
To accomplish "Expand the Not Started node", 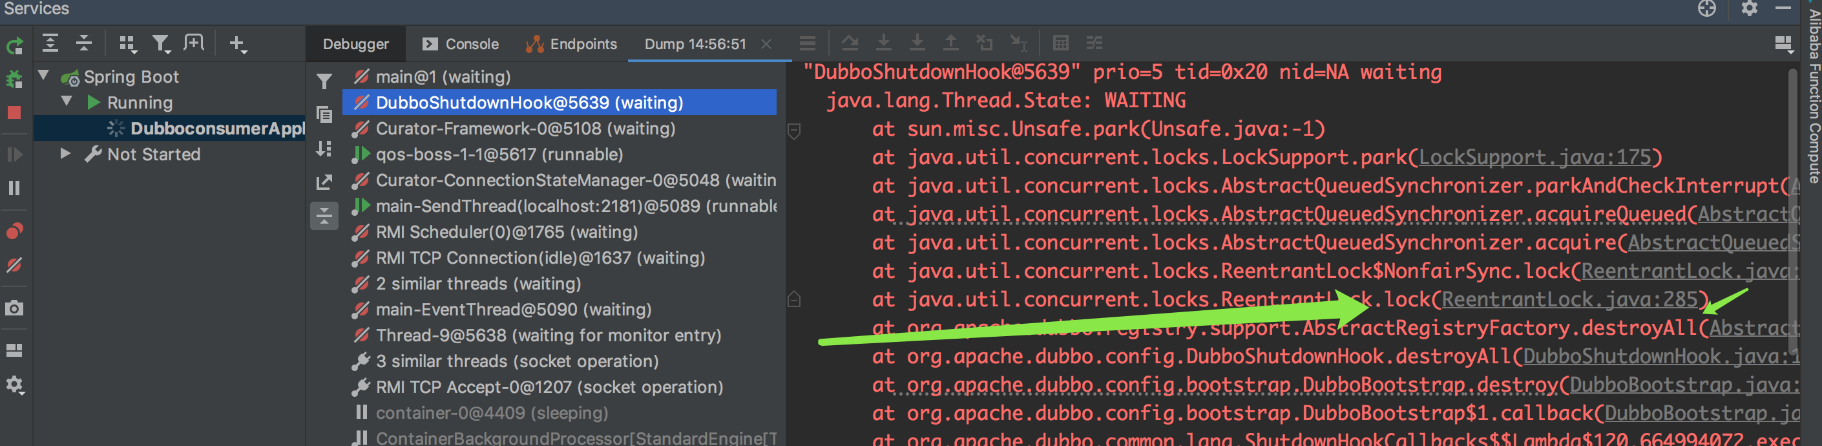I will (x=66, y=154).
